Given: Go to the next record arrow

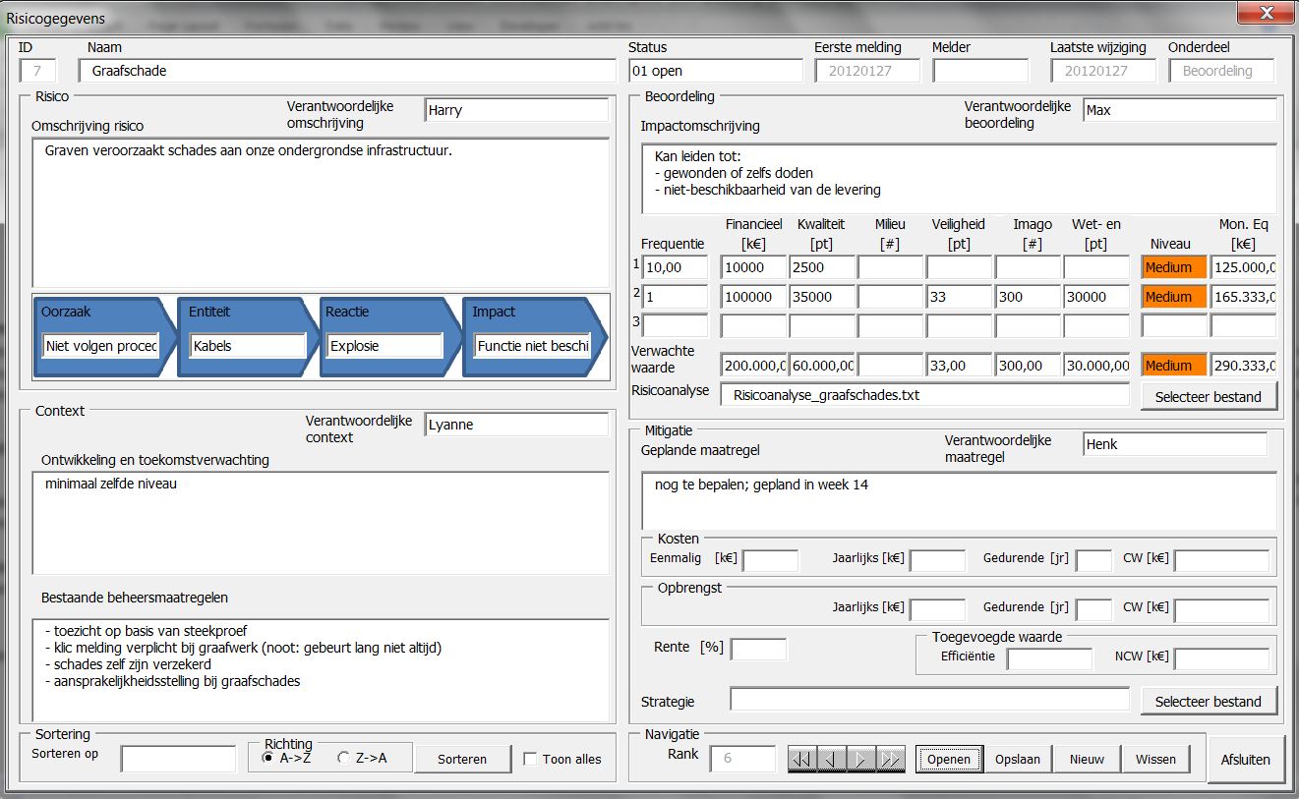Looking at the screenshot, I should point(861,760).
